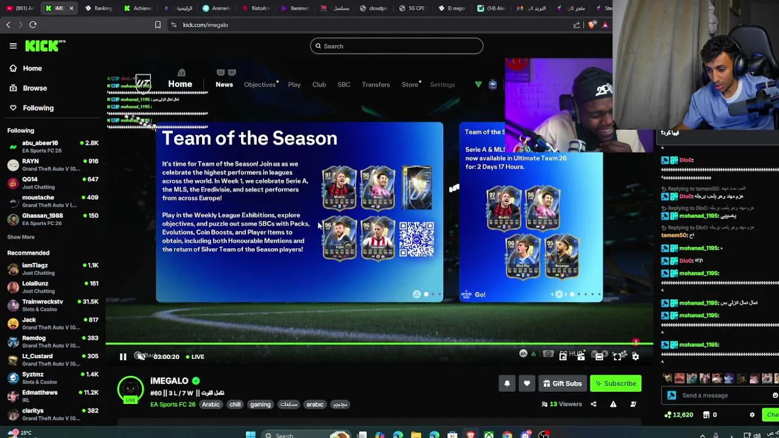Open Following in Kick sidebar
This screenshot has height=438, width=779.
click(38, 108)
